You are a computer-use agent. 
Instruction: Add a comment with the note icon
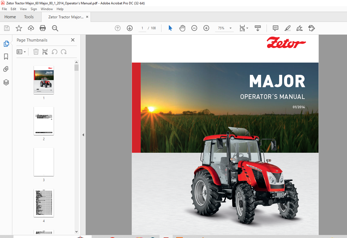point(276,28)
